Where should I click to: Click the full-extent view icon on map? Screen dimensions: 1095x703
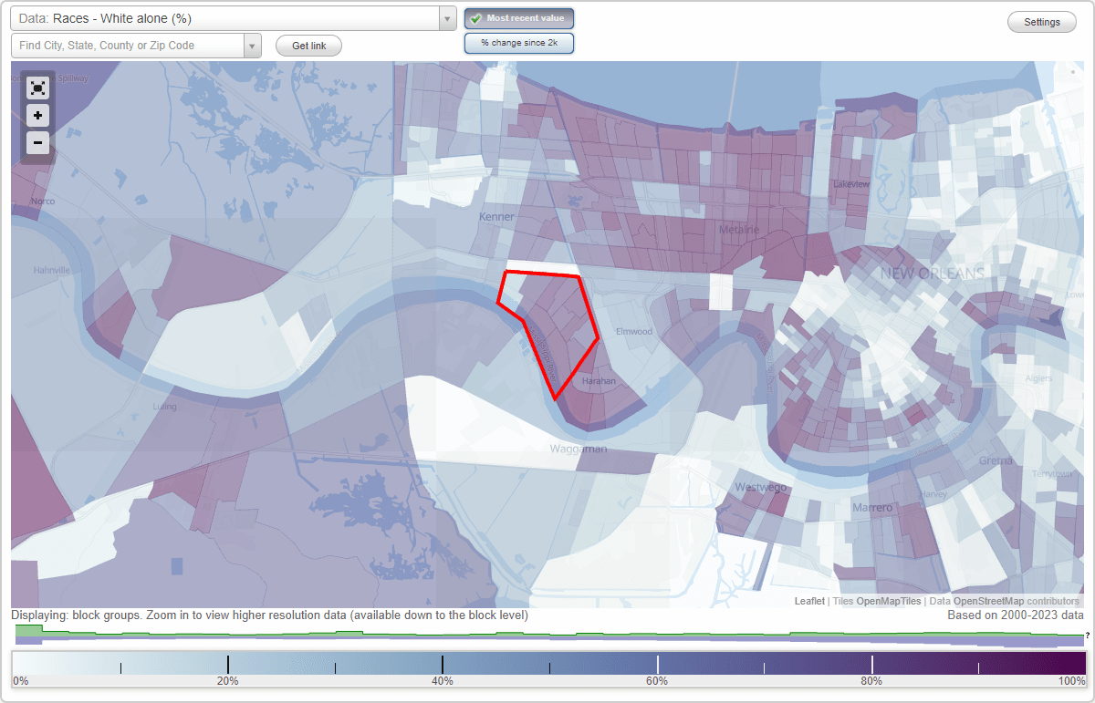click(37, 88)
